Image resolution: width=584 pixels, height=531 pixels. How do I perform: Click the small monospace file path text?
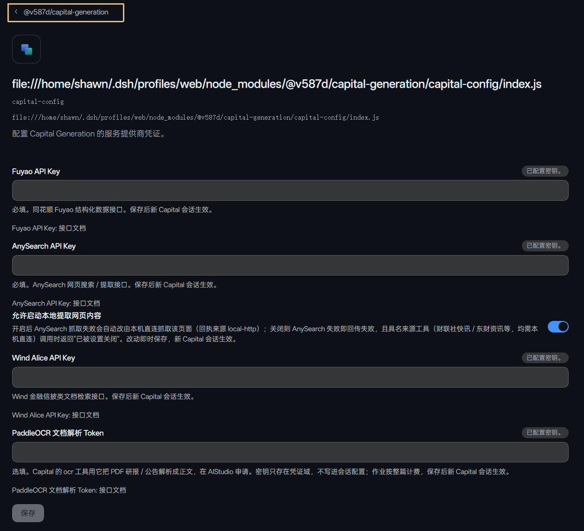pyautogui.click(x=195, y=117)
